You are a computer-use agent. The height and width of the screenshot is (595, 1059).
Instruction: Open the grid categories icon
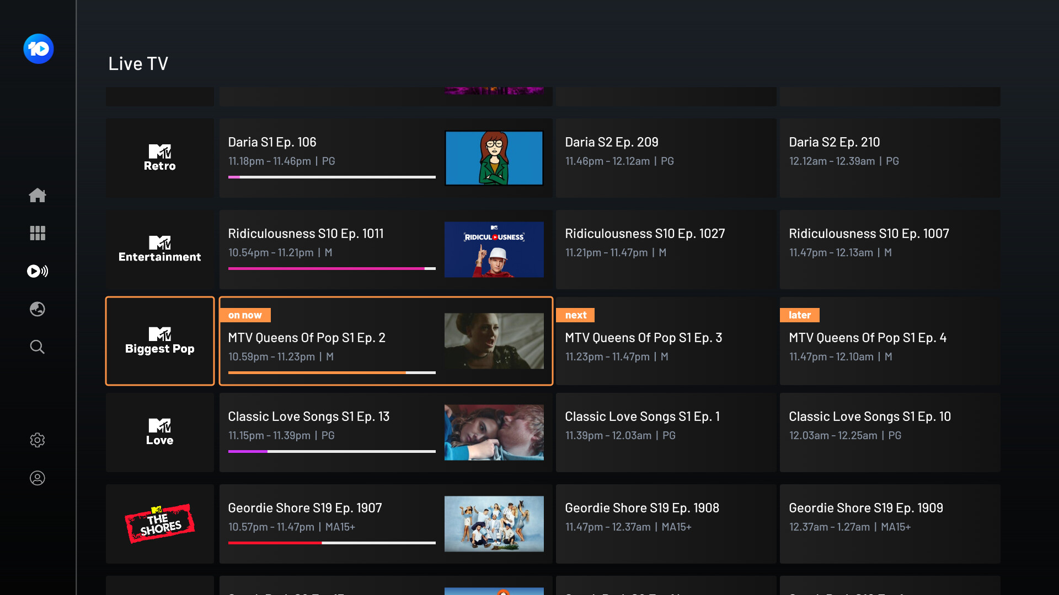pos(38,233)
